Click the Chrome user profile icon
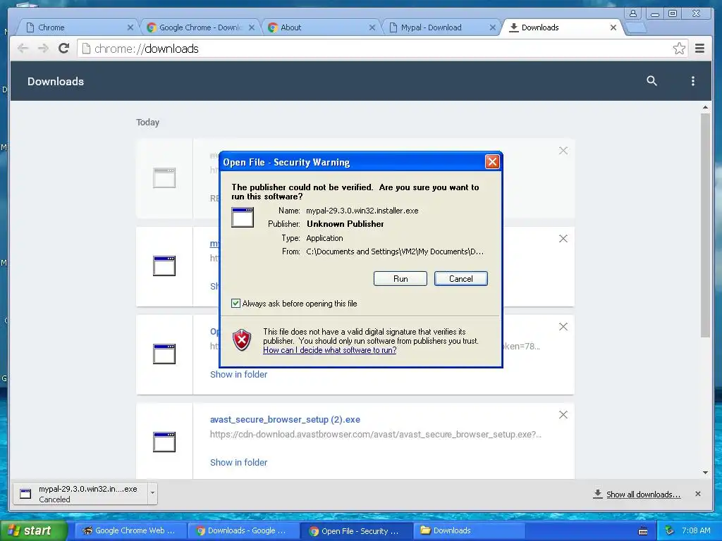The width and height of the screenshot is (722, 541). (633, 13)
